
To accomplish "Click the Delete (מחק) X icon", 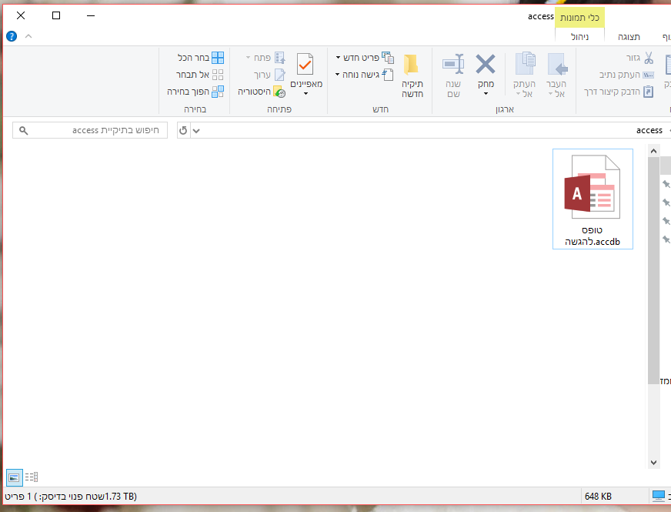I will click(x=486, y=64).
